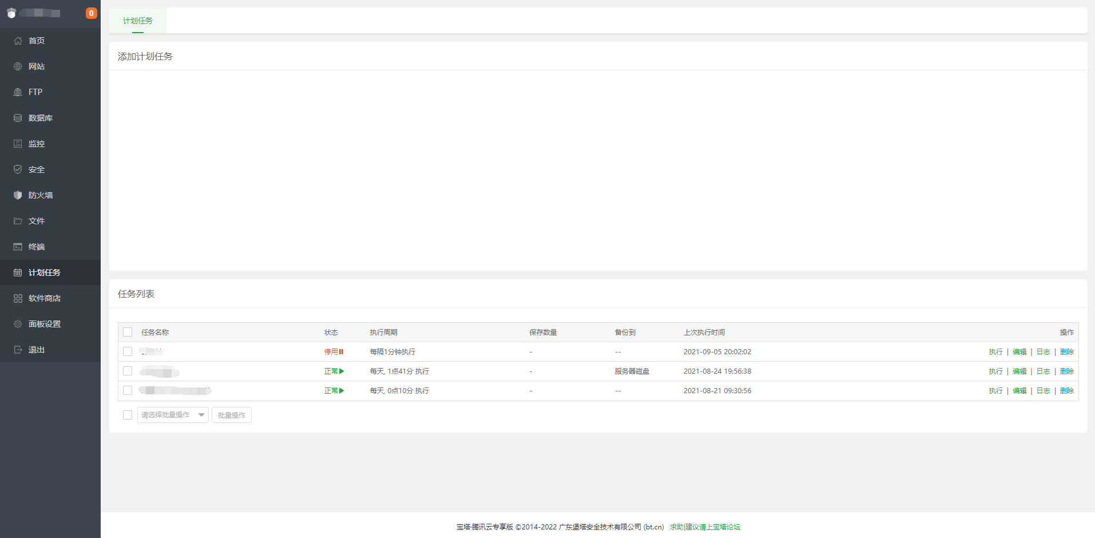The height and width of the screenshot is (538, 1095).
Task: Check the box for the 每天 1点41分 task
Action: click(x=128, y=371)
